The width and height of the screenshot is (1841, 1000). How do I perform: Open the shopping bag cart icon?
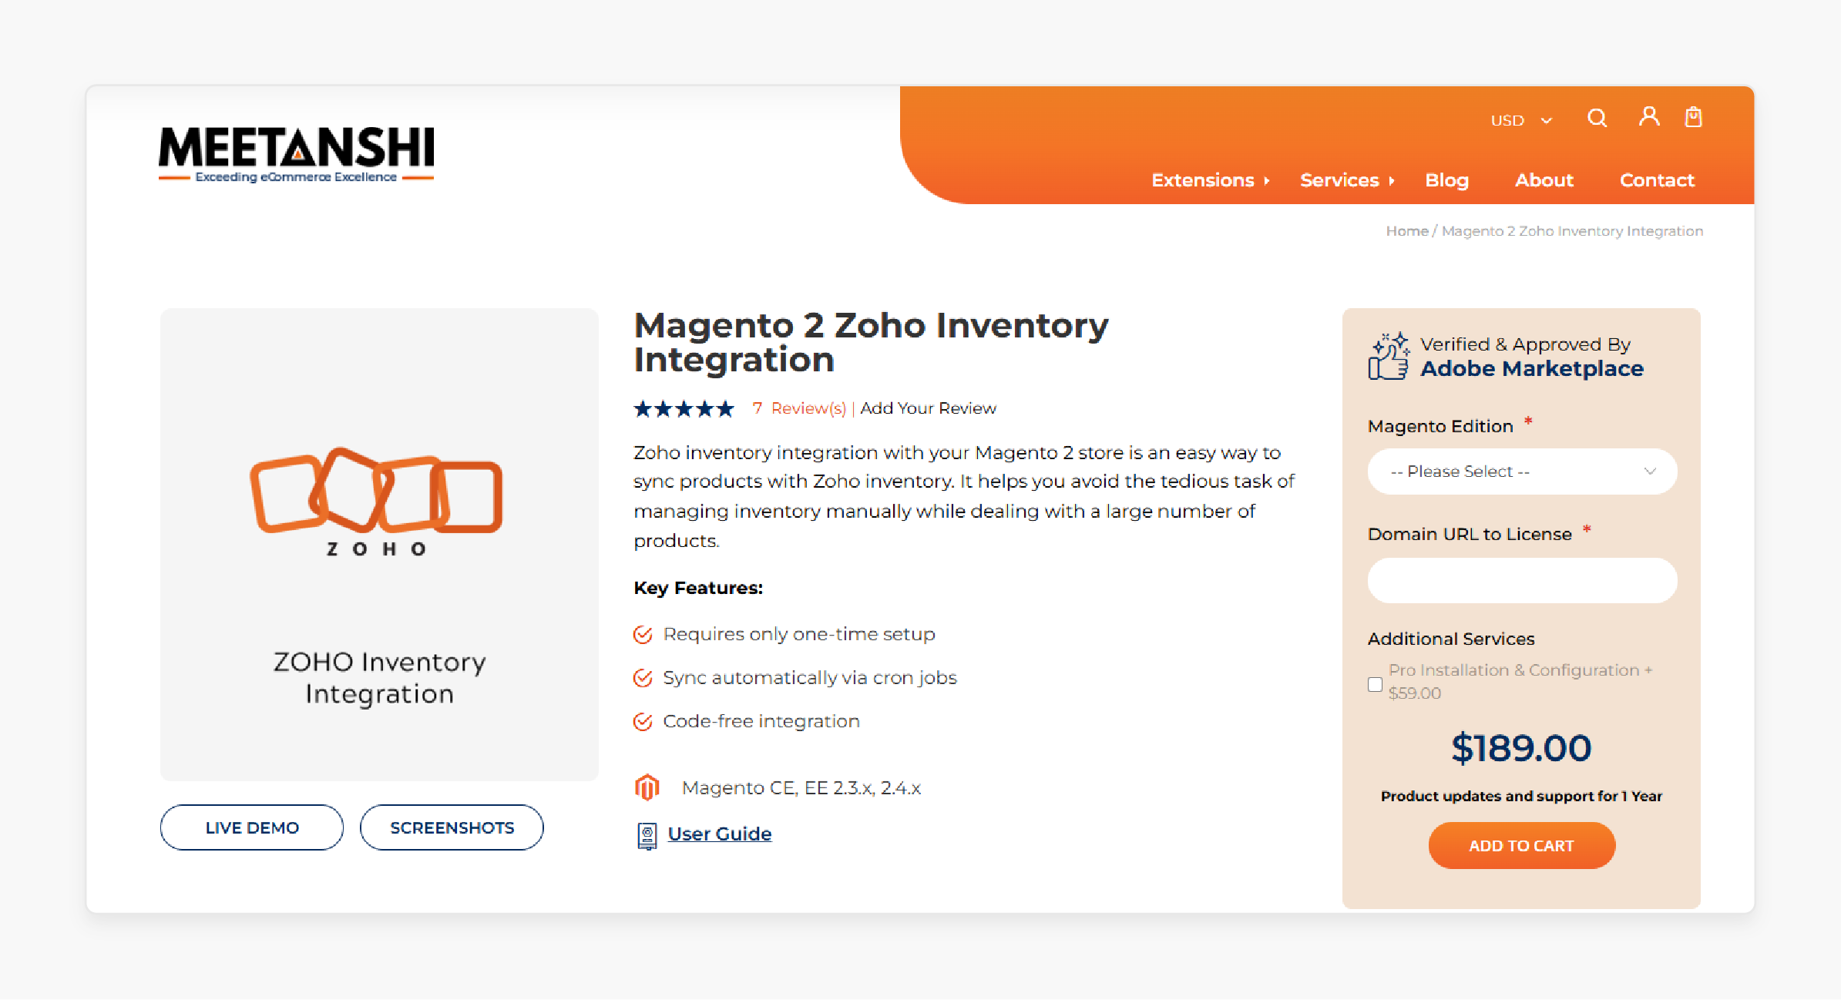click(1693, 117)
